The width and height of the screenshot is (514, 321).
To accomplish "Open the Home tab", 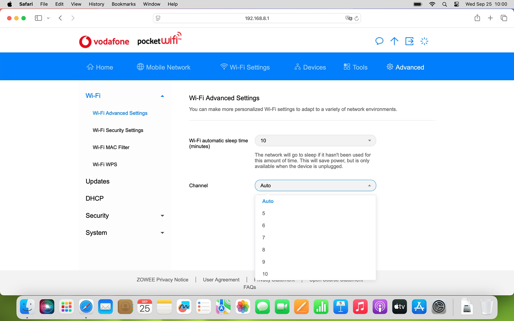I will (x=100, y=67).
